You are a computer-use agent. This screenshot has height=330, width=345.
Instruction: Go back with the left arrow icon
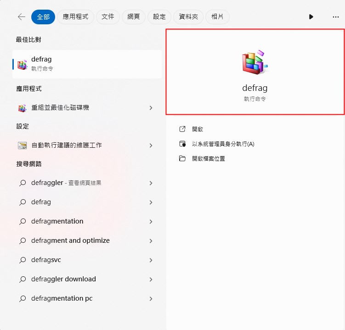click(x=21, y=17)
